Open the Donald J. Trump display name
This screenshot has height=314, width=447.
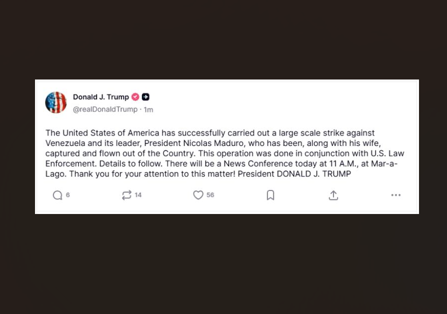coord(101,97)
